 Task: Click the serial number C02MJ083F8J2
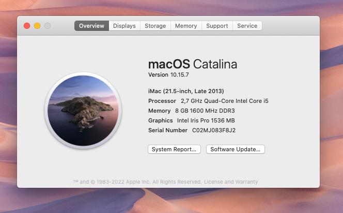[214, 130]
